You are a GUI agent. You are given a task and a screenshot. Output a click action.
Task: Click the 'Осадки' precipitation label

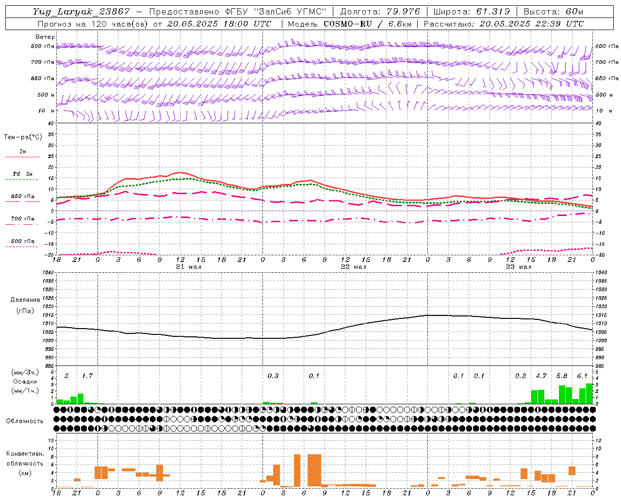(x=25, y=381)
